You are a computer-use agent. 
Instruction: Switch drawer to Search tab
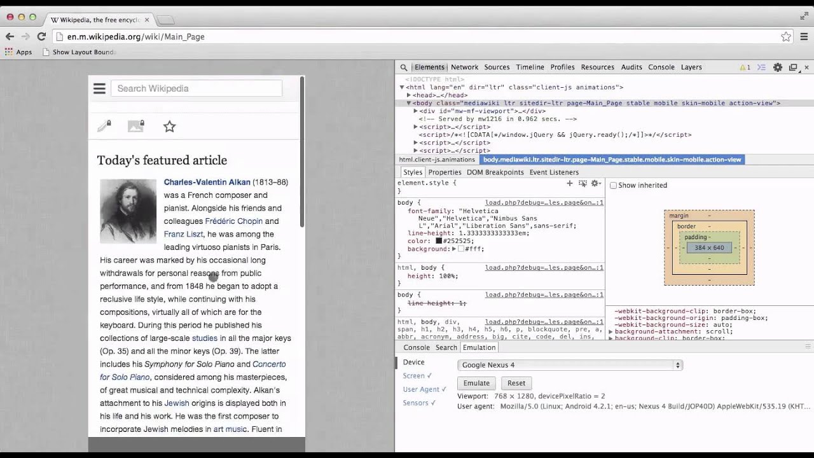click(x=446, y=347)
